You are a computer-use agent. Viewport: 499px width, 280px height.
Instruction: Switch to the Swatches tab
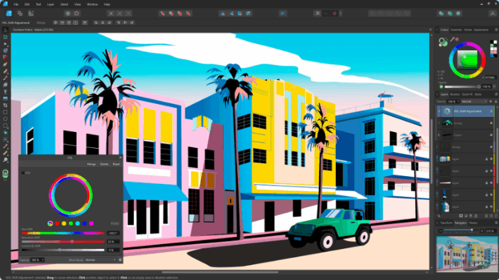coord(456,30)
